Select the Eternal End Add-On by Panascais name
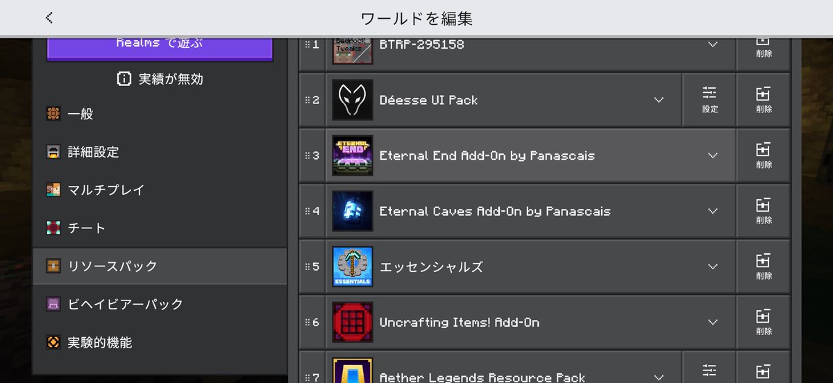 [487, 155]
